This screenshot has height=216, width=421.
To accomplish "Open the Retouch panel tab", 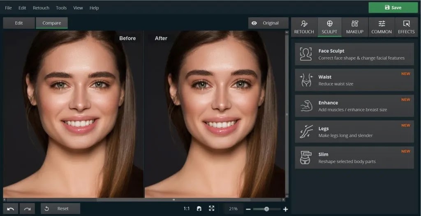I will 304,27.
